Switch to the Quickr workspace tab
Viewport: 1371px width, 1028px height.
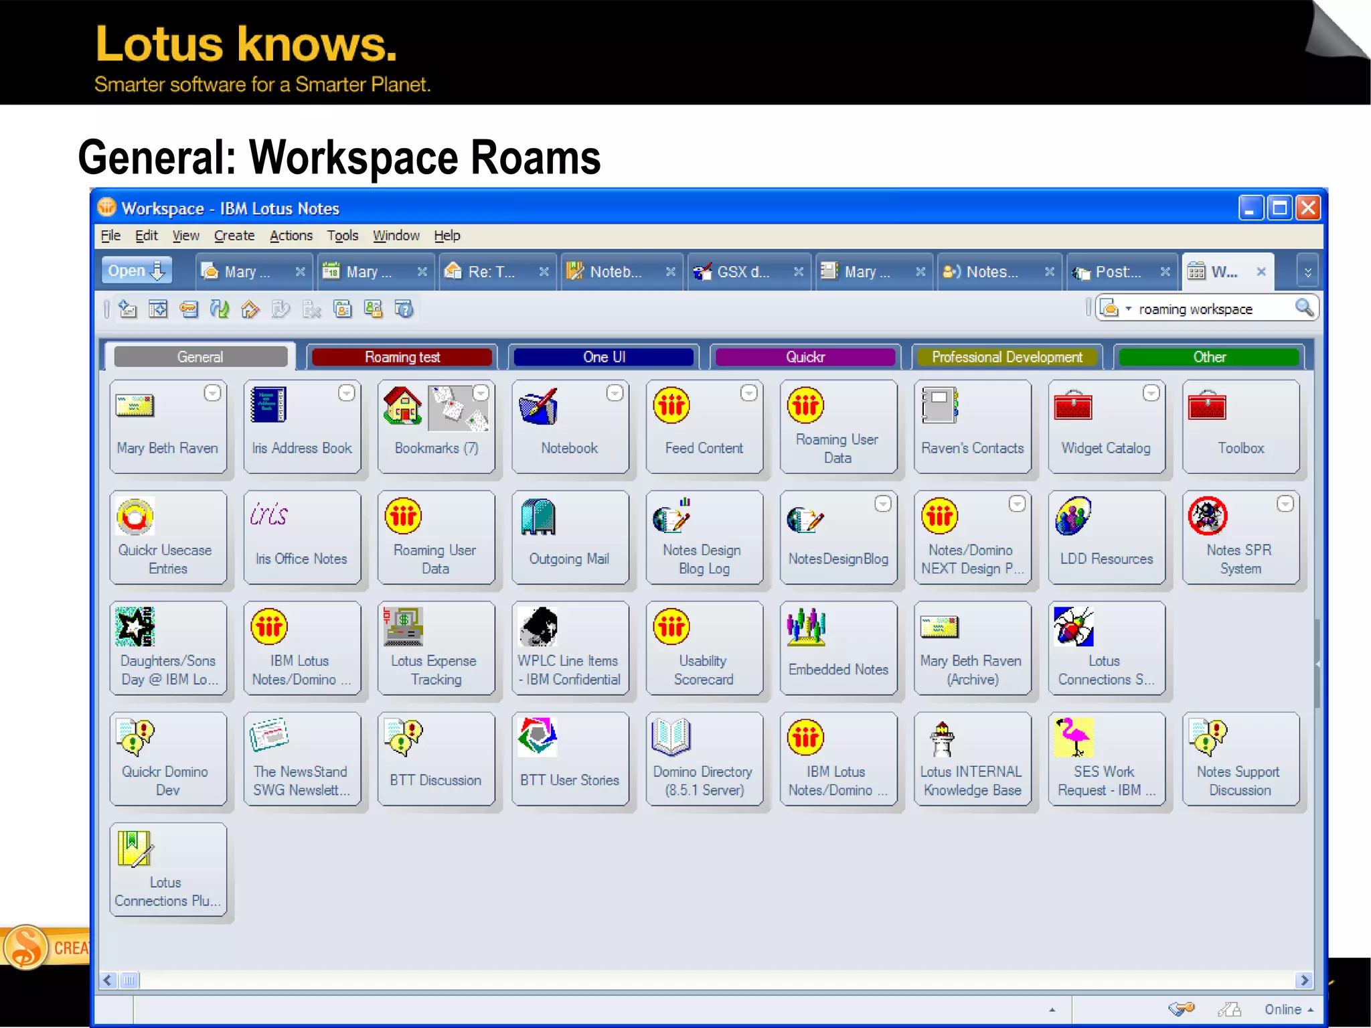(x=805, y=357)
